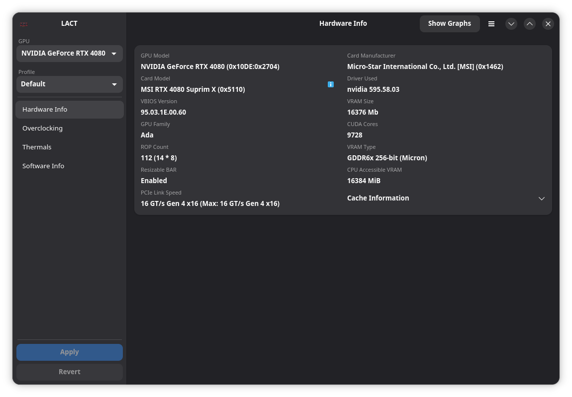The height and width of the screenshot is (397, 572).
Task: Switch to the Overclocking page
Action: pyautogui.click(x=69, y=129)
